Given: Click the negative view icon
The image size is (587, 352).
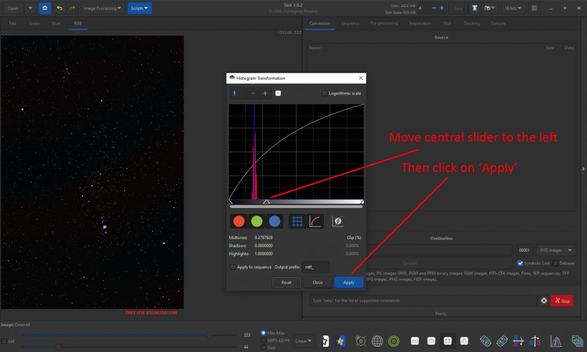Looking at the screenshot, I should pos(326,341).
